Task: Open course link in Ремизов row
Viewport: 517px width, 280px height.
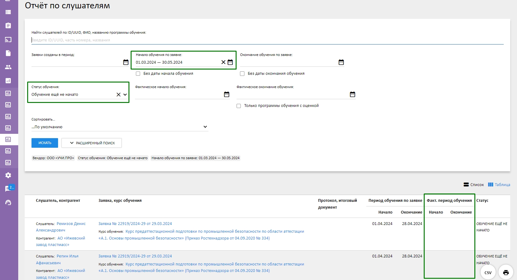Action: point(201,235)
